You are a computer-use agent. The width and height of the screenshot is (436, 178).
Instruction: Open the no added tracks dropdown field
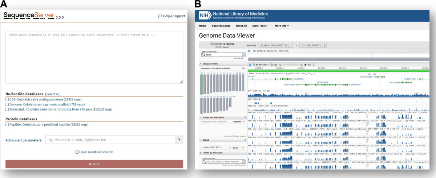click(216, 122)
